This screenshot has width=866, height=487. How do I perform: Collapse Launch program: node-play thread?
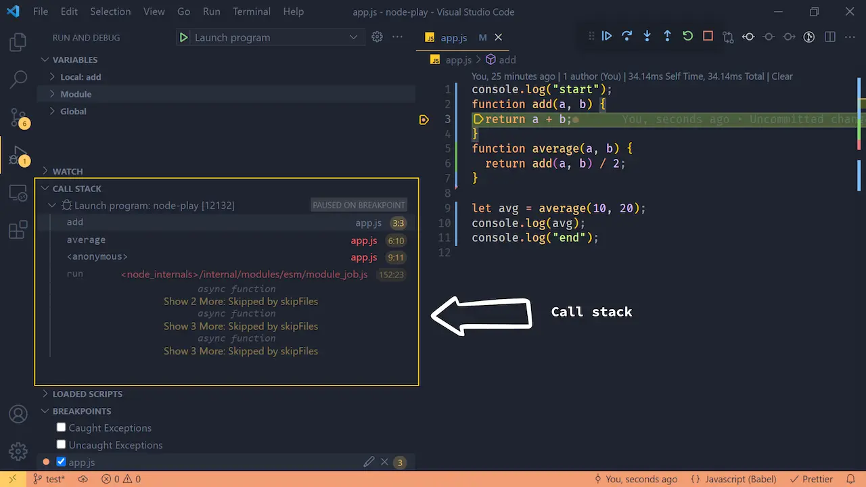coord(154,205)
